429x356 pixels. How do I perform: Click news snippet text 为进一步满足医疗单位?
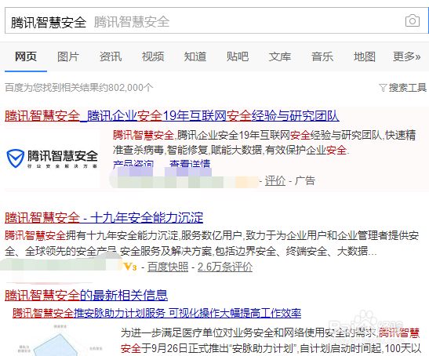click(271, 341)
